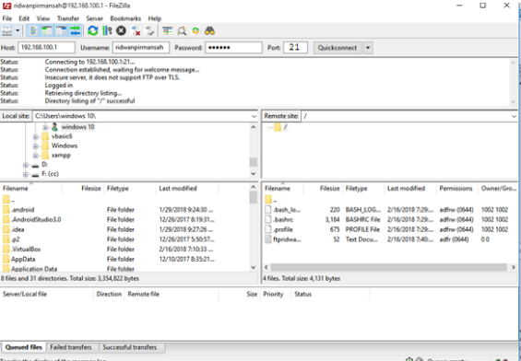Toggle transfer queue display icon
Image resolution: width=521 pixels, height=361 pixels.
pos(75,31)
